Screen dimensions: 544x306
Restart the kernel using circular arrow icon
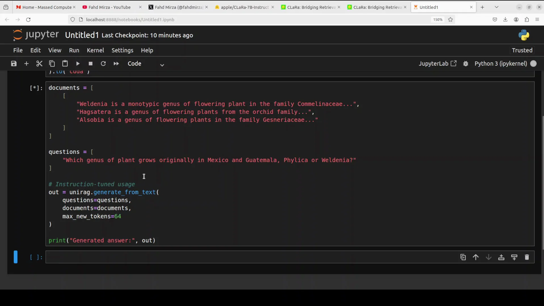103,63
